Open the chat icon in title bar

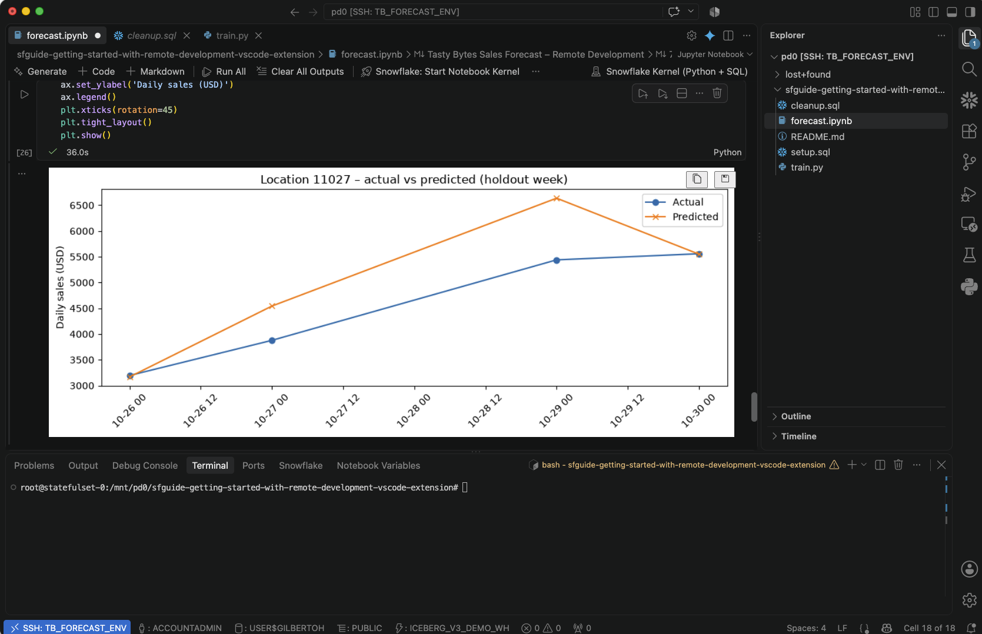(x=674, y=11)
